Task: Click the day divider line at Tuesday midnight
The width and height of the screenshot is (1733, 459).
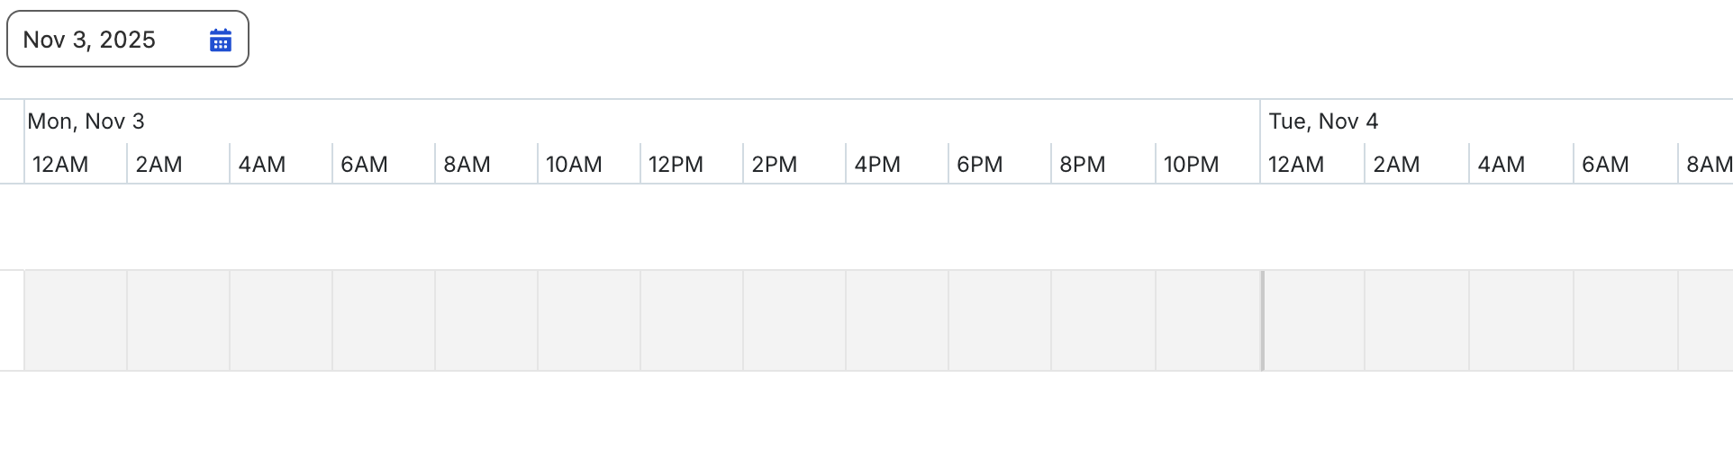Action: click(x=1262, y=320)
